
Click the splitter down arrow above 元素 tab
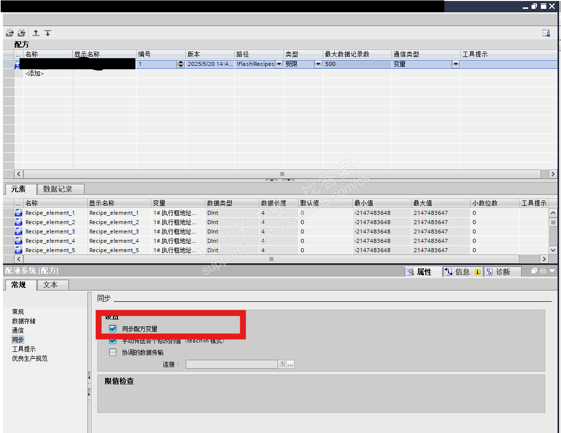point(288,180)
